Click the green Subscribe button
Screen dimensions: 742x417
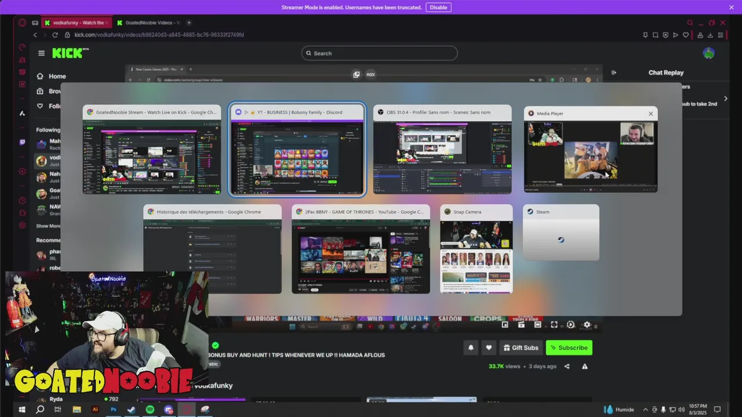pyautogui.click(x=569, y=348)
